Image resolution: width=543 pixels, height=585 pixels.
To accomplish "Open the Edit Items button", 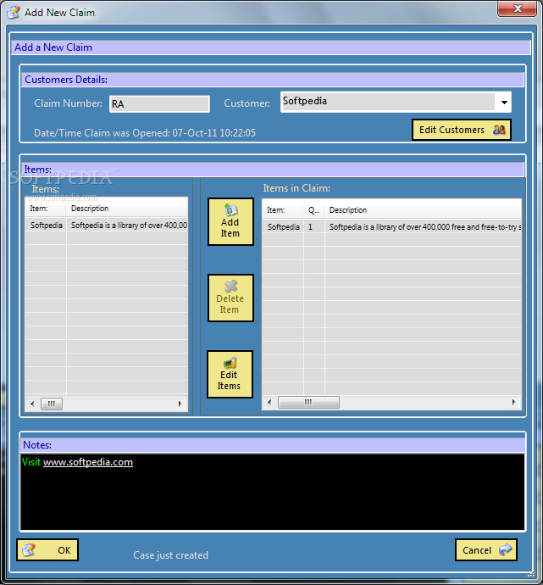I will click(x=230, y=374).
